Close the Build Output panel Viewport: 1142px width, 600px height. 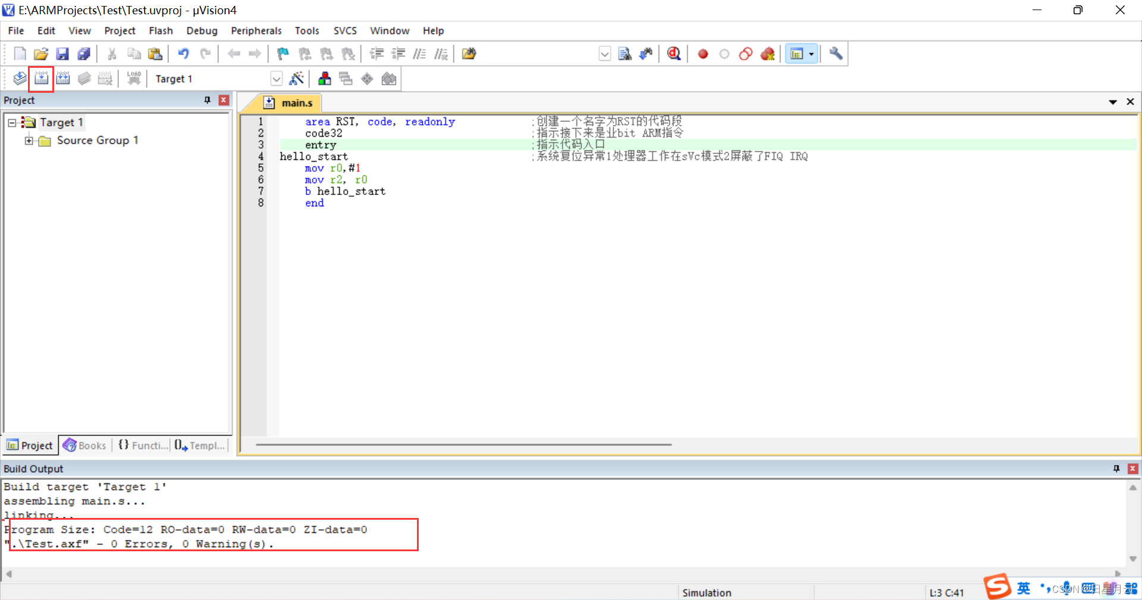pos(1133,469)
